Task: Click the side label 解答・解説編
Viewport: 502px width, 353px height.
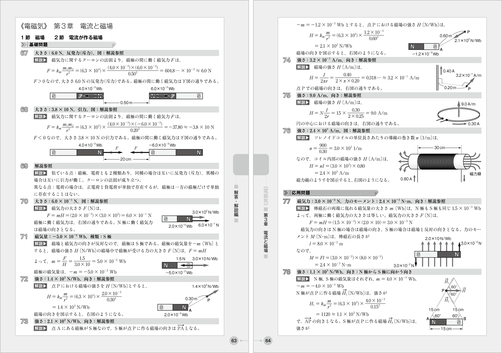Action: point(236,203)
